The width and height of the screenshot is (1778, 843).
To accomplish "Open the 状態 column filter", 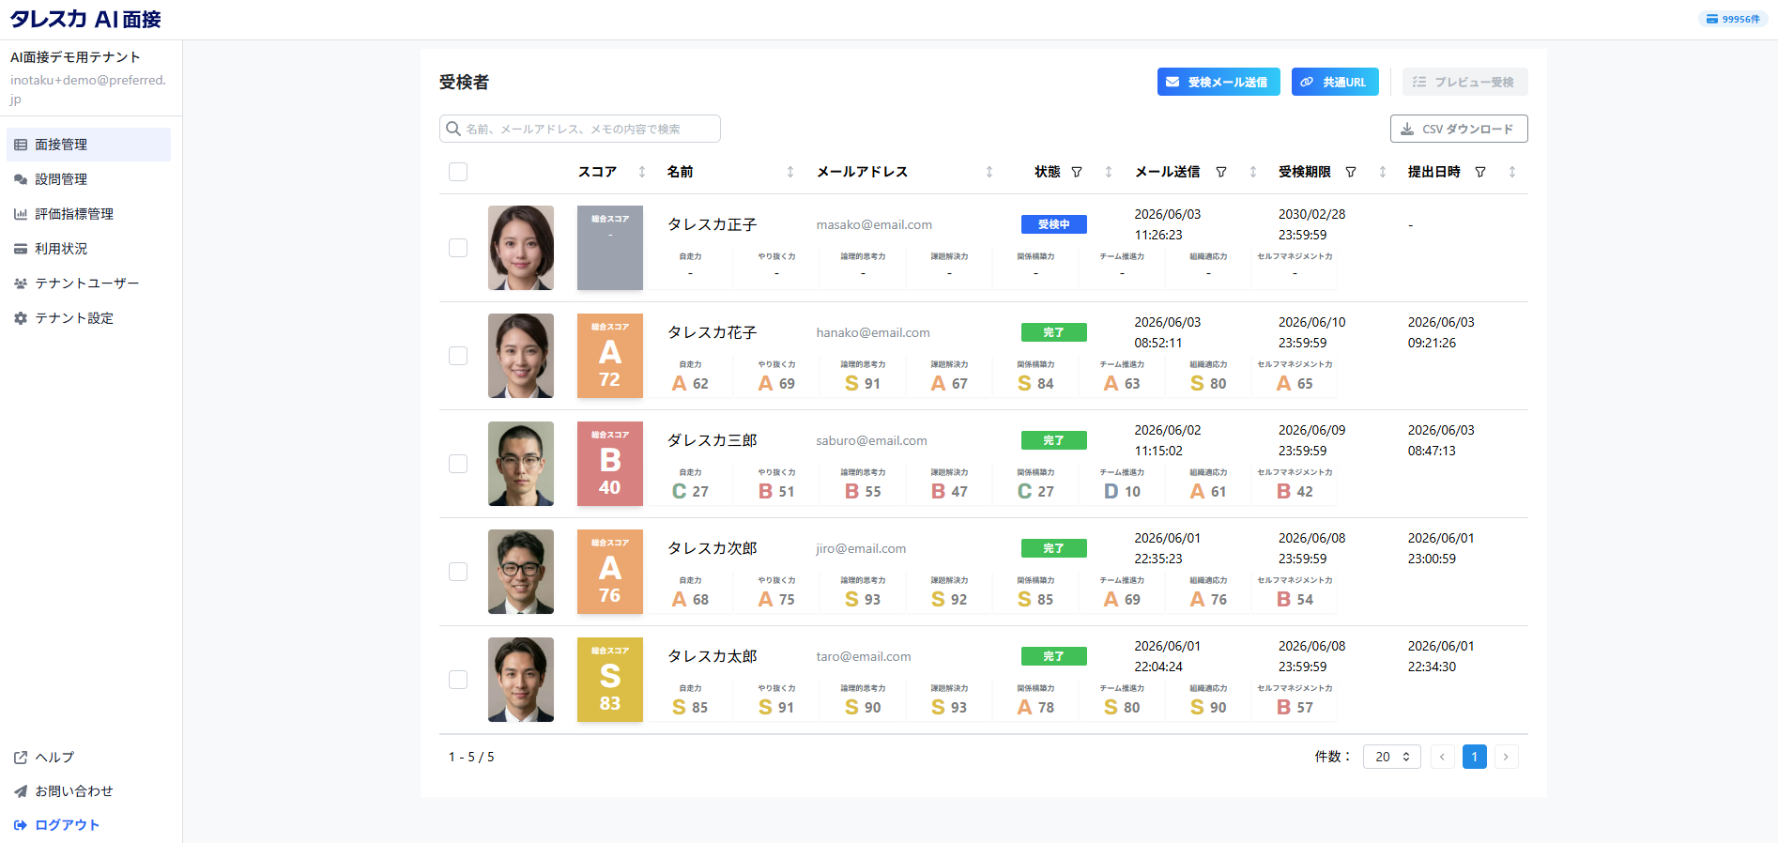I will coord(1077,172).
